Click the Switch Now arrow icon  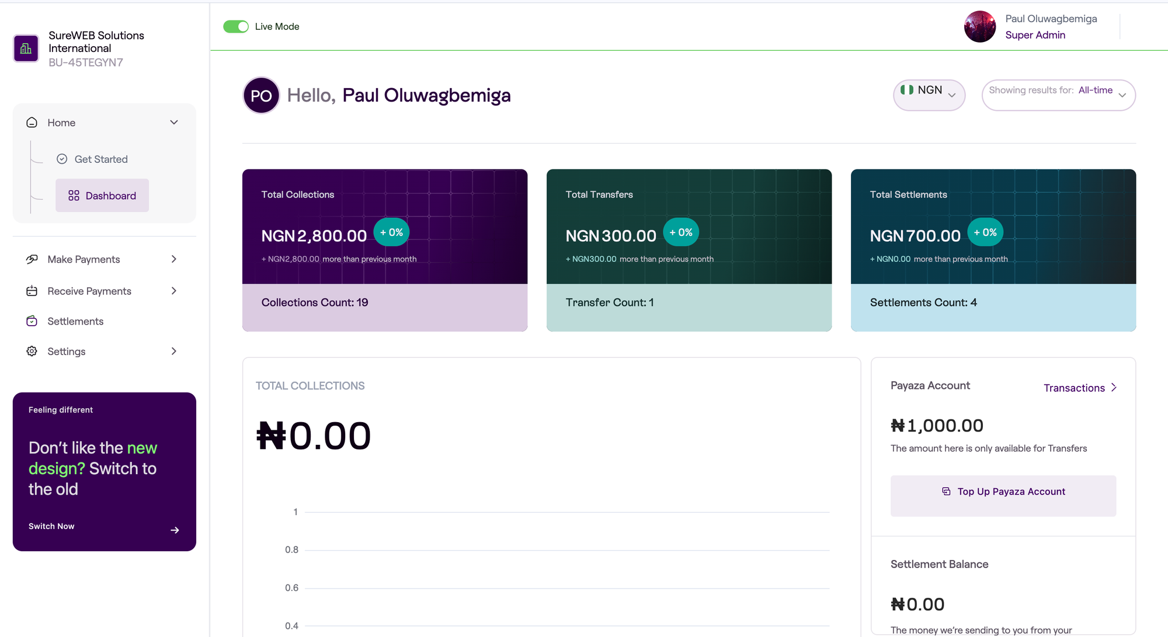[175, 530]
